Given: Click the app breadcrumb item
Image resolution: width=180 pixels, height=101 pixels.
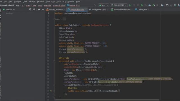Looking at the screenshot, I should pyautogui.click(x=18, y=5).
